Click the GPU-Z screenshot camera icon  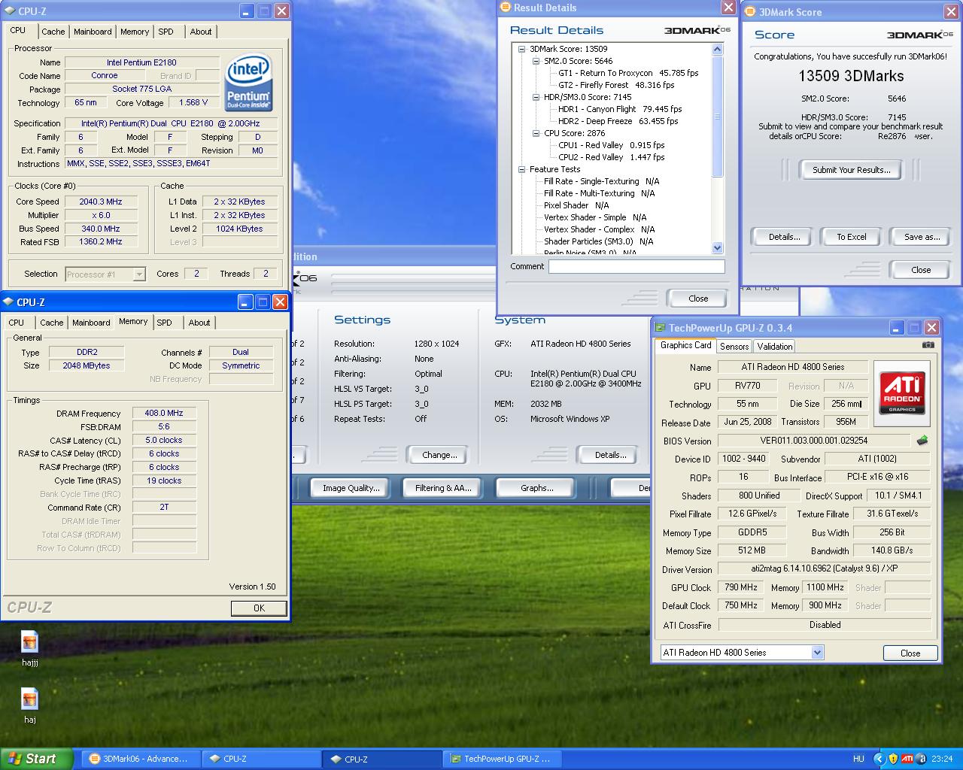tap(928, 345)
